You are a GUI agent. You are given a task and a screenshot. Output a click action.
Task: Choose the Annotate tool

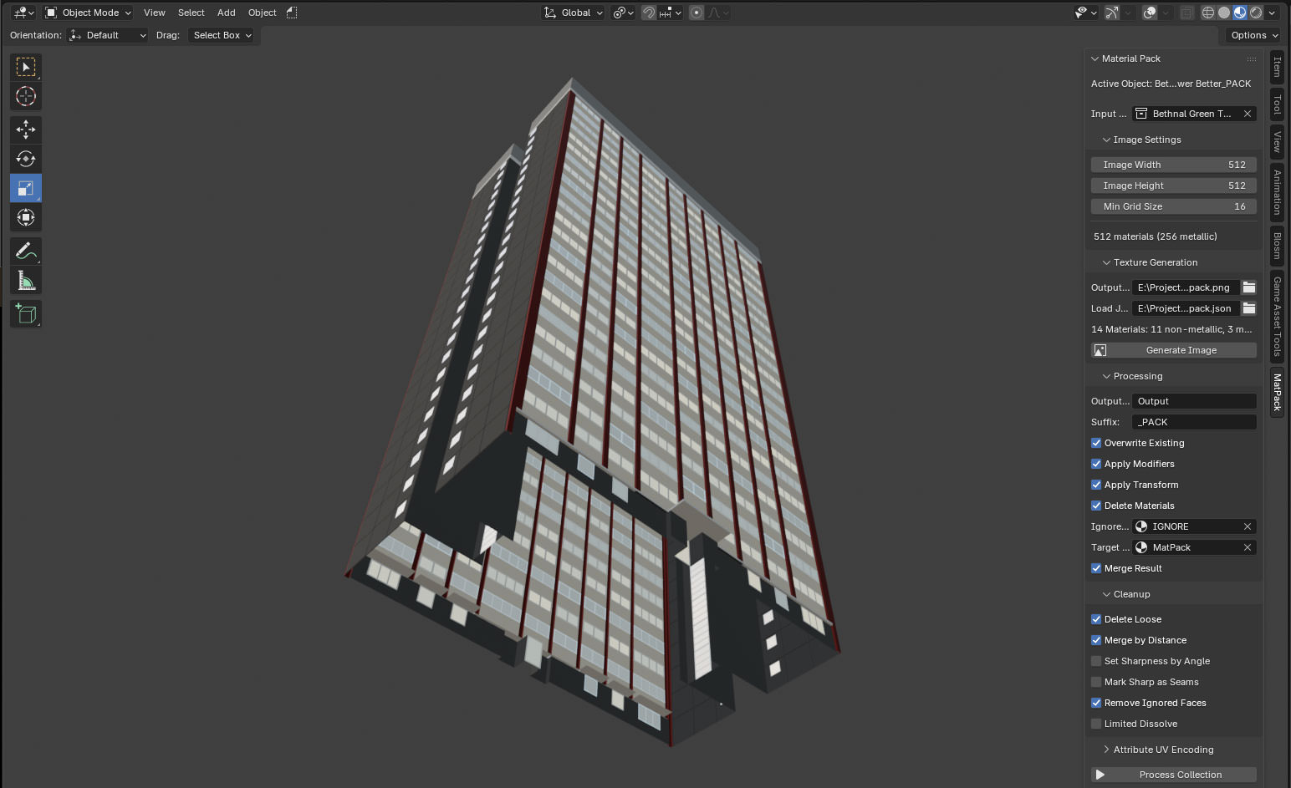[x=26, y=252]
